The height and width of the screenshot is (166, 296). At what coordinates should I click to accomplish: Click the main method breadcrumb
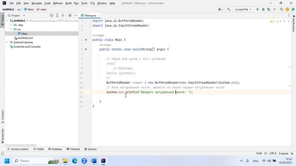click(x=42, y=9)
